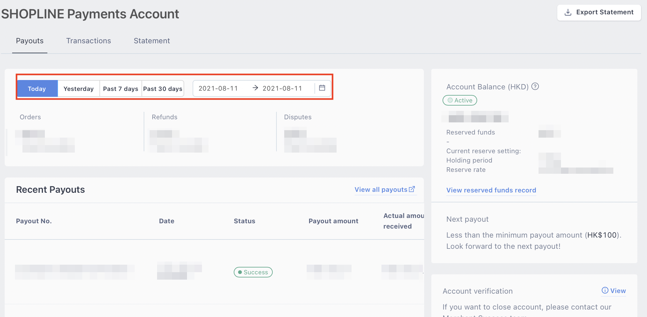Click the end date field 2021-08-11
Screen dimensions: 647x317
(x=282, y=88)
